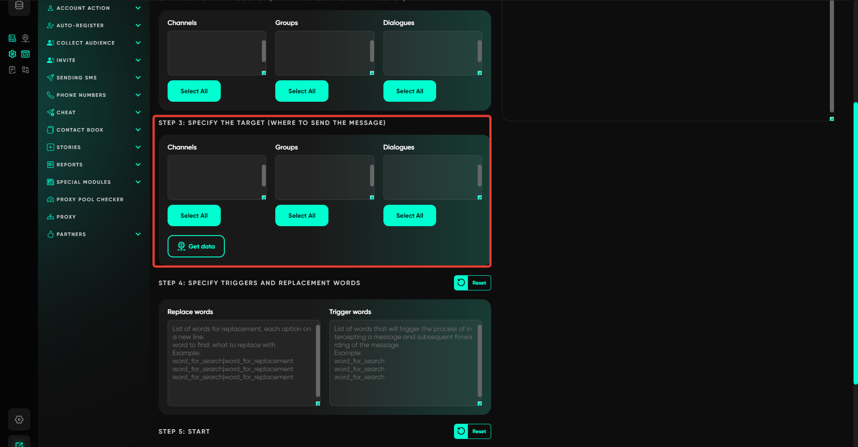The image size is (858, 447).
Task: Select All under Step 3 Dialogues
Action: (x=409, y=215)
